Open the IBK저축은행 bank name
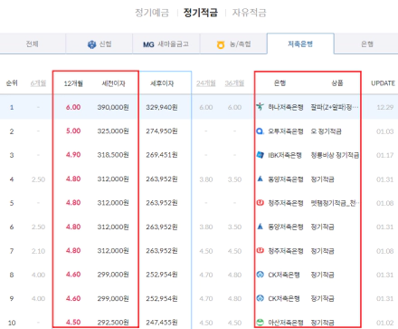This screenshot has height=329, width=398. [285, 155]
